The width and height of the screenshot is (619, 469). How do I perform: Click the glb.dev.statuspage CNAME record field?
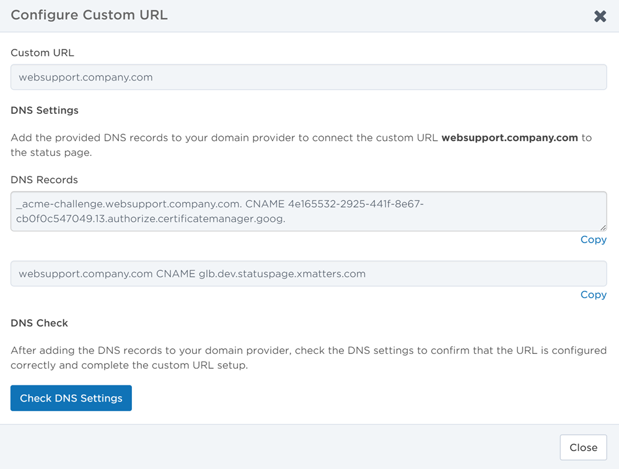click(x=308, y=273)
